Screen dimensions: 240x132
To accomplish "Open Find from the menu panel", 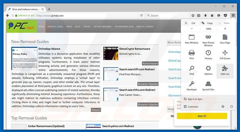I will coord(191,70).
